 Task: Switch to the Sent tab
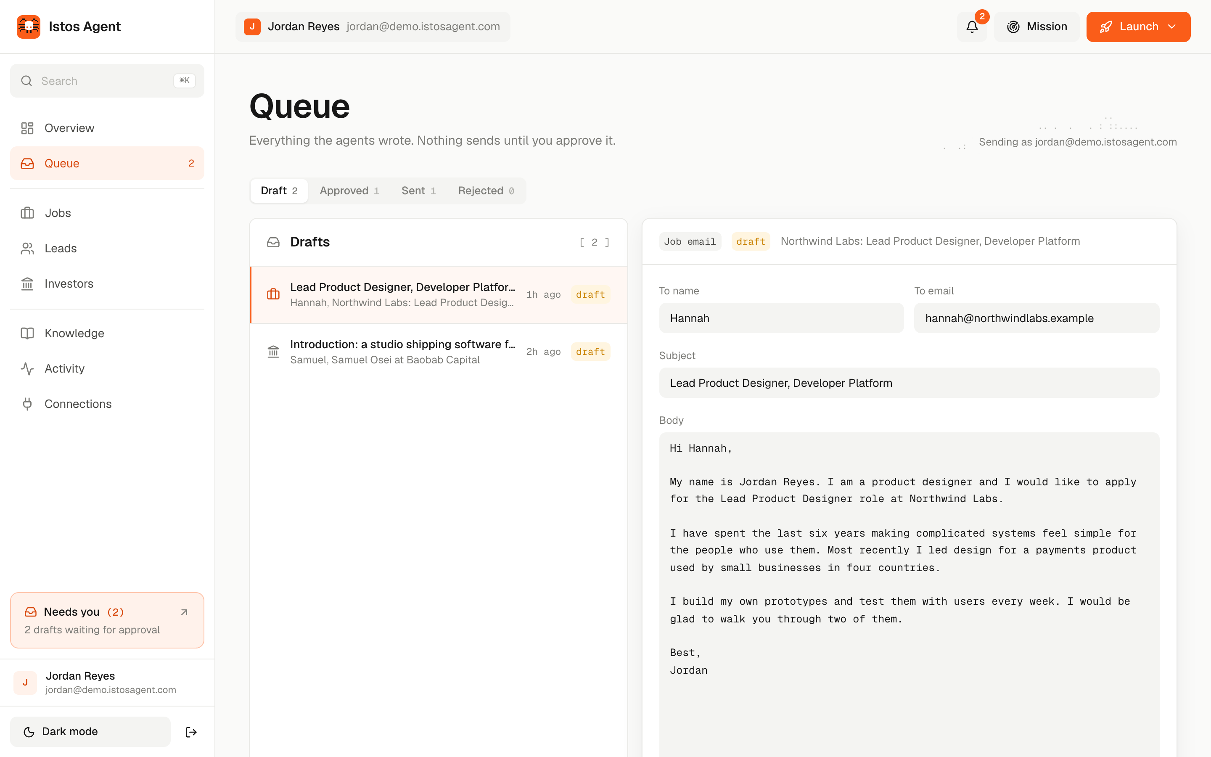coord(418,191)
